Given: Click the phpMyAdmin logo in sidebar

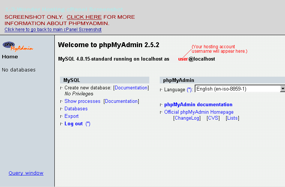Looking at the screenshot, I should tap(18, 46).
